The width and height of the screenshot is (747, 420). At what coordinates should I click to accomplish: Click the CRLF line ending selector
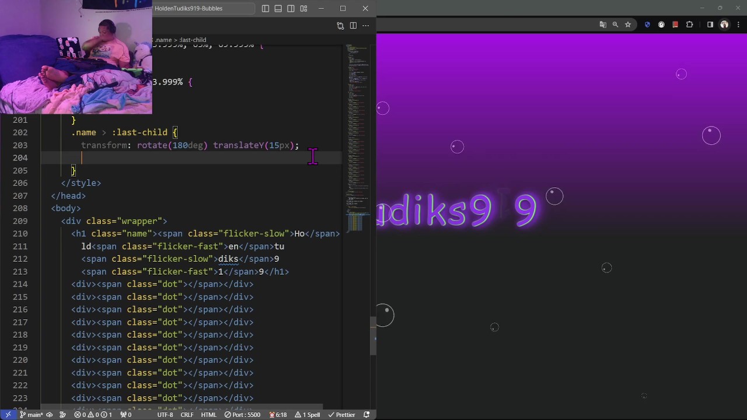coord(187,415)
